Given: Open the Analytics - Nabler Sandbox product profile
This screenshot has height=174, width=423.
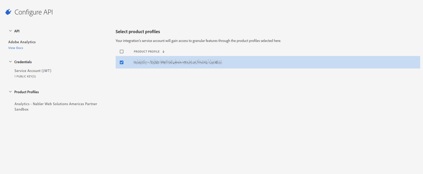Looking at the screenshot, I should pyautogui.click(x=56, y=106).
